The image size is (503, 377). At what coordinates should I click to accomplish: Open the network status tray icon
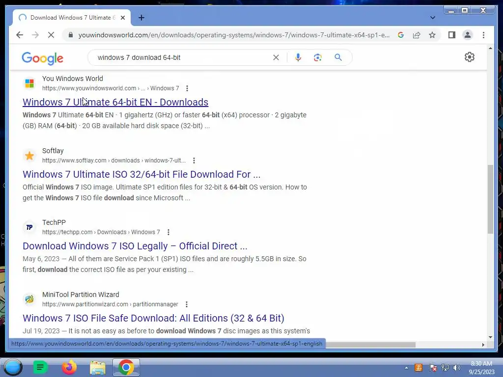coord(445,368)
